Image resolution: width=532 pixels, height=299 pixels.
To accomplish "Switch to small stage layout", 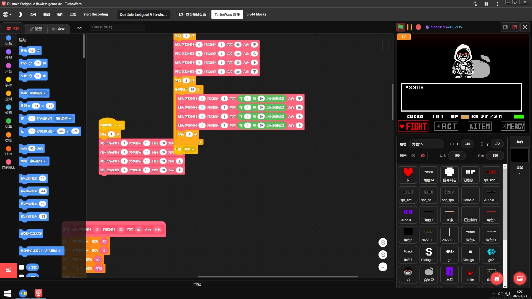I will tap(505, 27).
